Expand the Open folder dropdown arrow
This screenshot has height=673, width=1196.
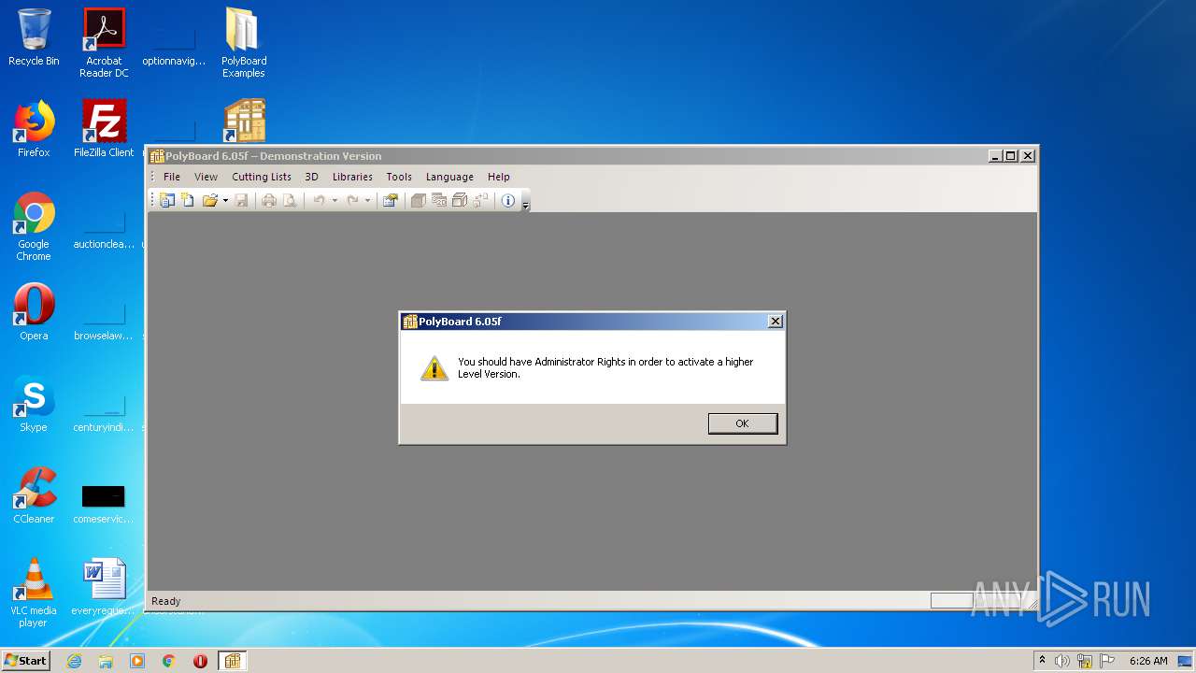(225, 200)
